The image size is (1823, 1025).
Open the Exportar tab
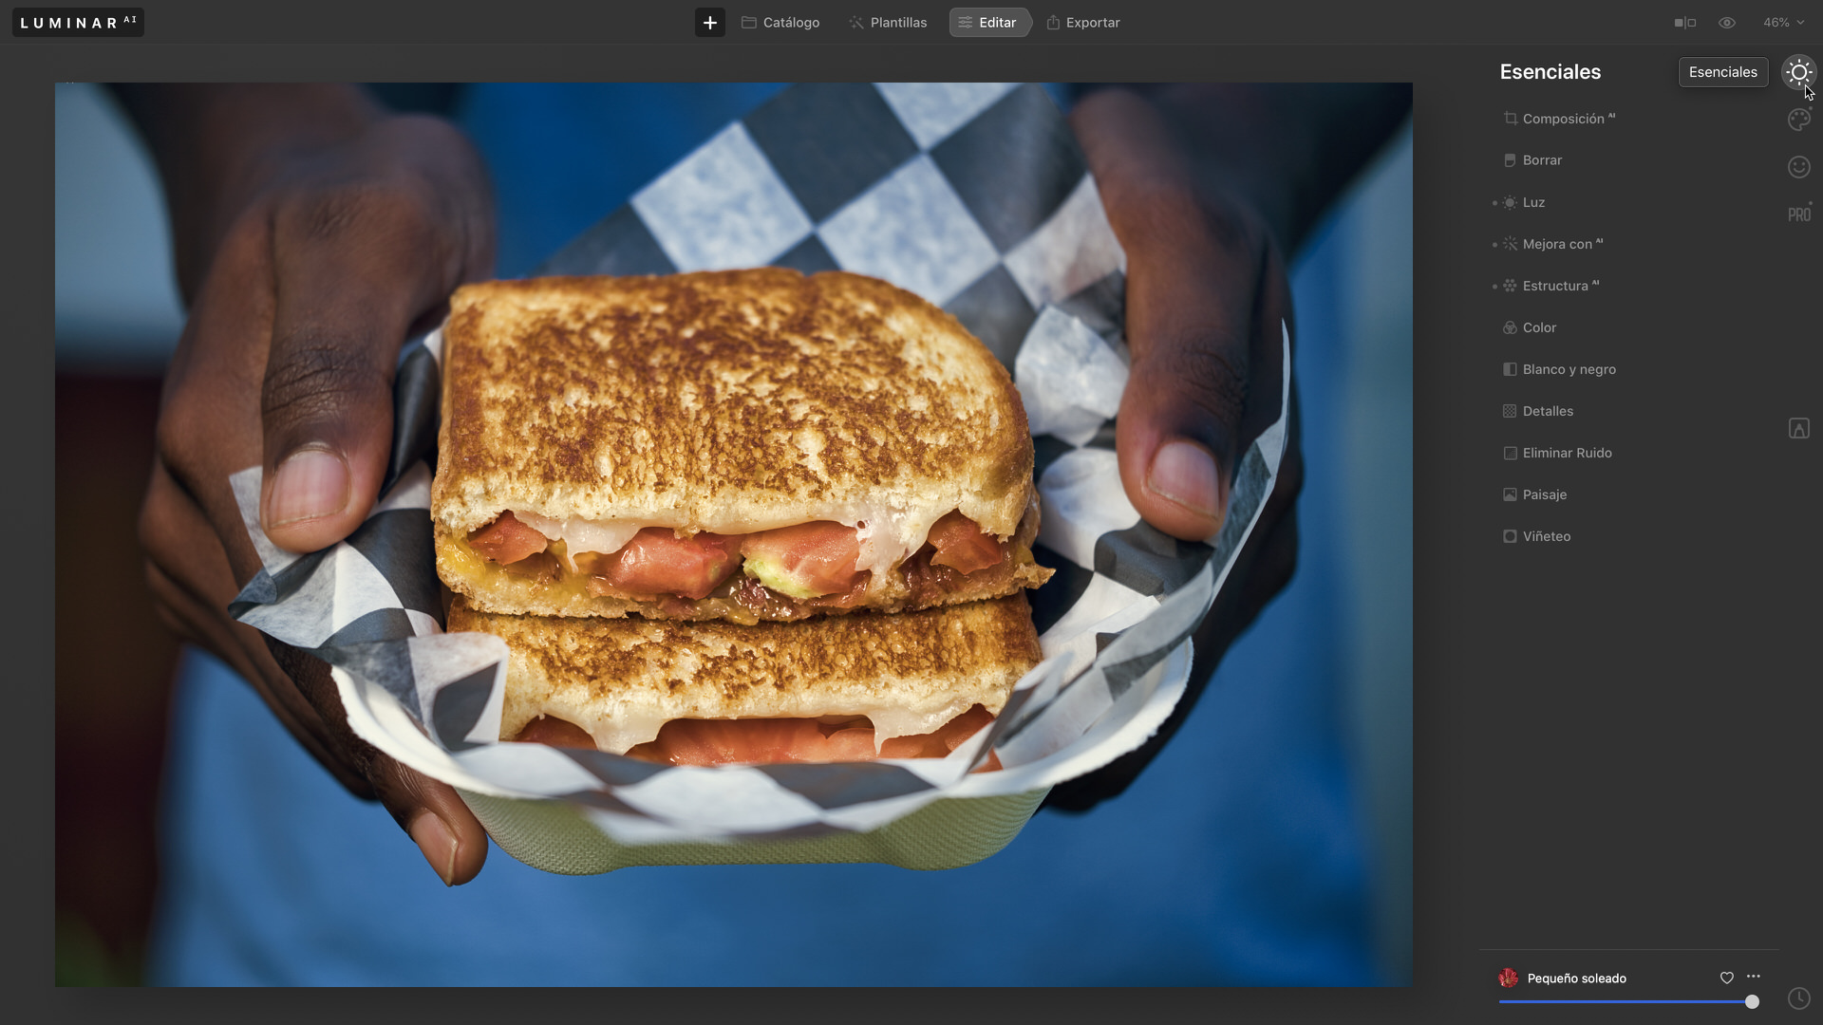tap(1083, 23)
